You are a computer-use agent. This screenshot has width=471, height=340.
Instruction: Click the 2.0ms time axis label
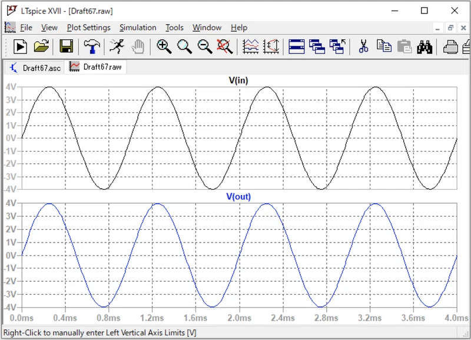240,318
